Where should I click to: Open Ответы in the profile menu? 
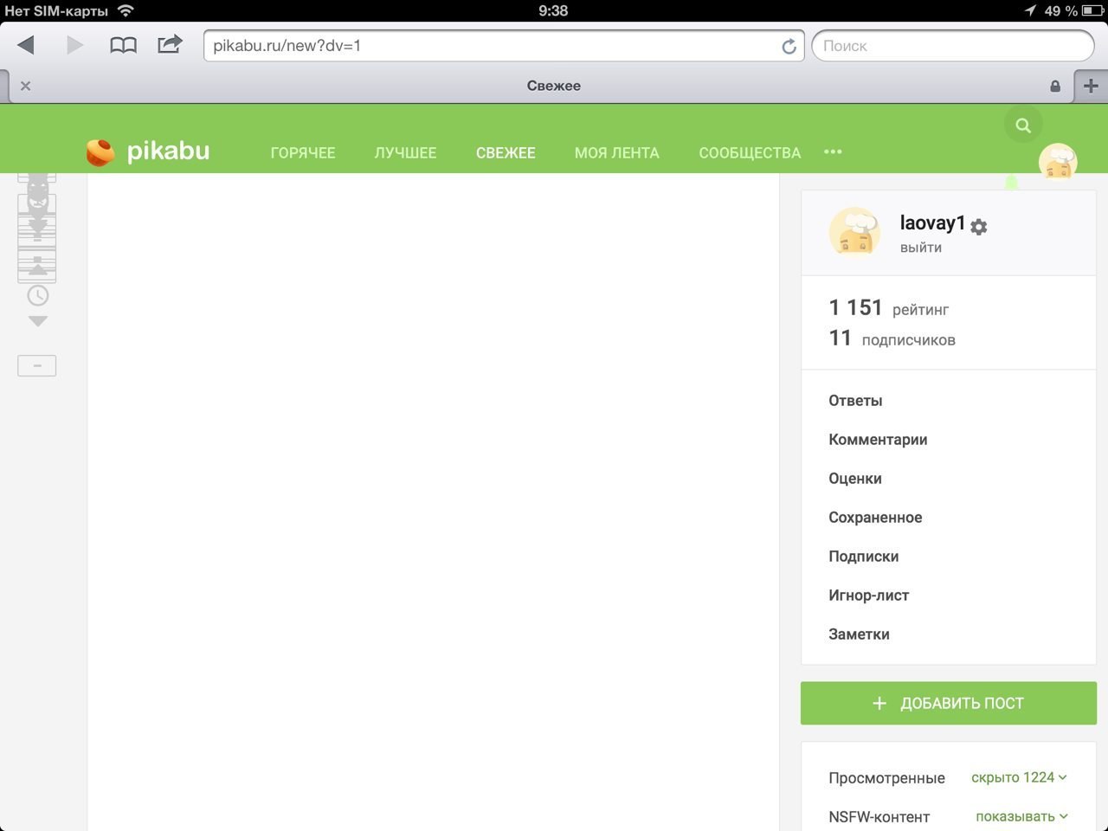pyautogui.click(x=855, y=401)
